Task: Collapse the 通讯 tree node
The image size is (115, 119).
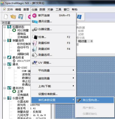Action: [x=5, y=64]
